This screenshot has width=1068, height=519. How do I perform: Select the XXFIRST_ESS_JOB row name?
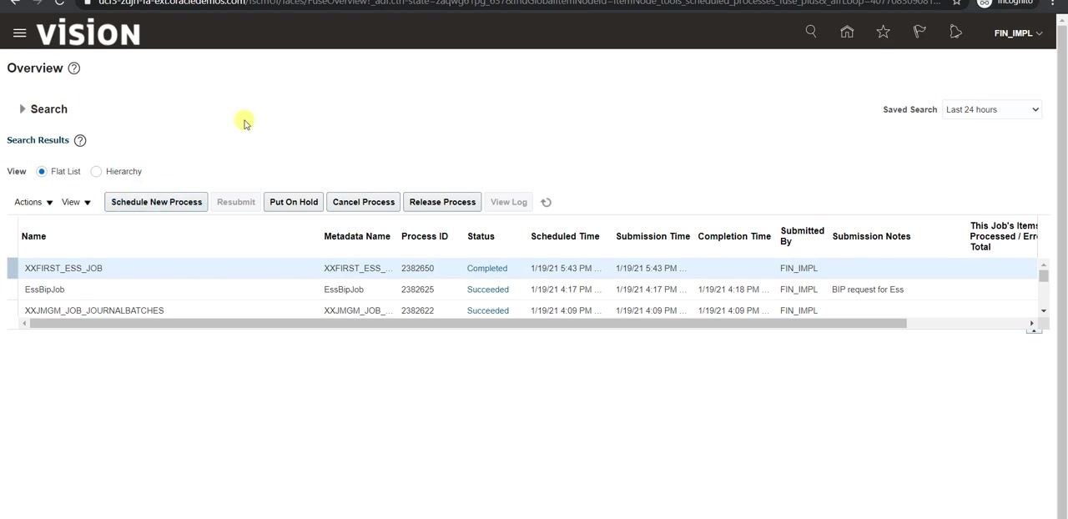tap(63, 268)
